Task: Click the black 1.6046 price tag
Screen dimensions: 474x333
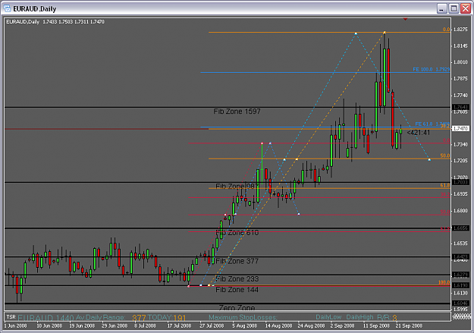Action: pyautogui.click(x=460, y=303)
